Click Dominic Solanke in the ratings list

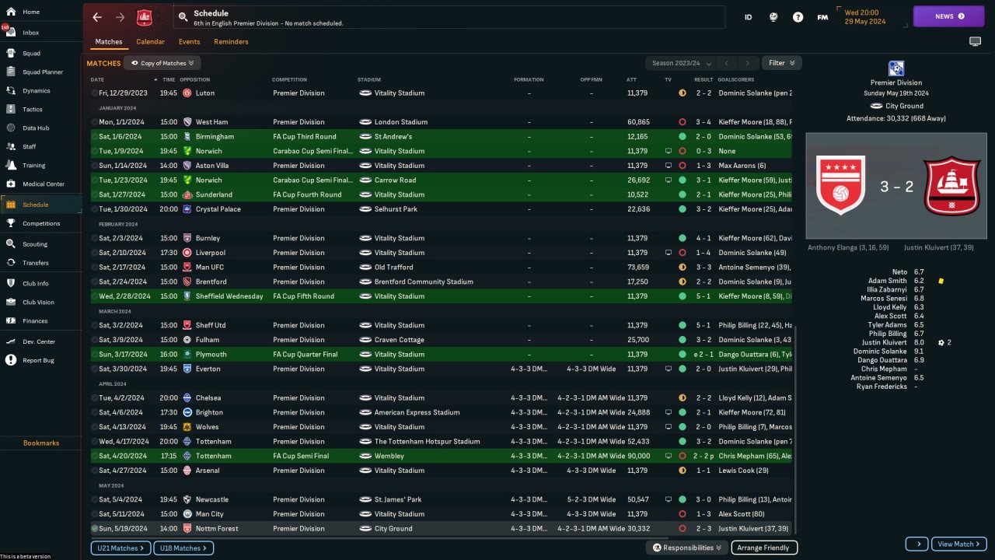880,352
